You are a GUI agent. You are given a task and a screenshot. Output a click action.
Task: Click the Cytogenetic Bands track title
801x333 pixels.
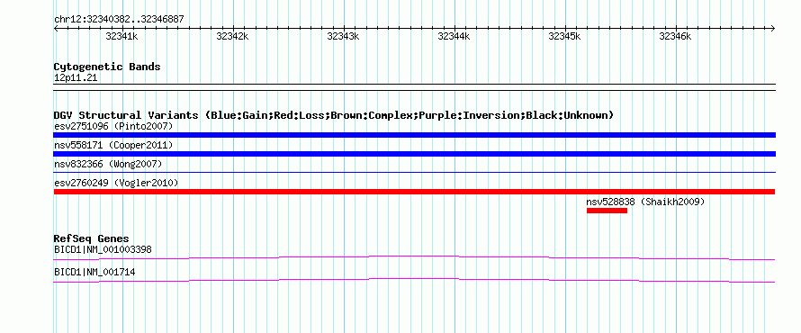pyautogui.click(x=107, y=67)
